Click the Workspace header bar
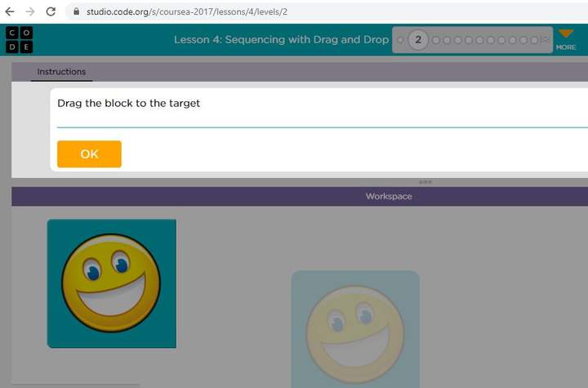 tap(389, 197)
